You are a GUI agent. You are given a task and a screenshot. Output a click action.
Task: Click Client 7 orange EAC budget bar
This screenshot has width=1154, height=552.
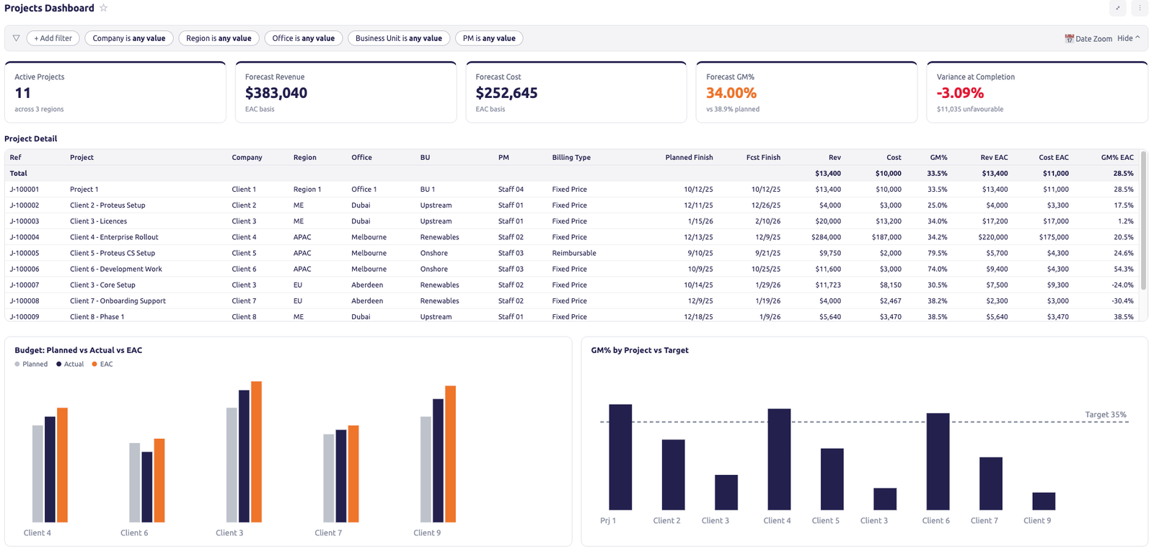[x=353, y=474]
